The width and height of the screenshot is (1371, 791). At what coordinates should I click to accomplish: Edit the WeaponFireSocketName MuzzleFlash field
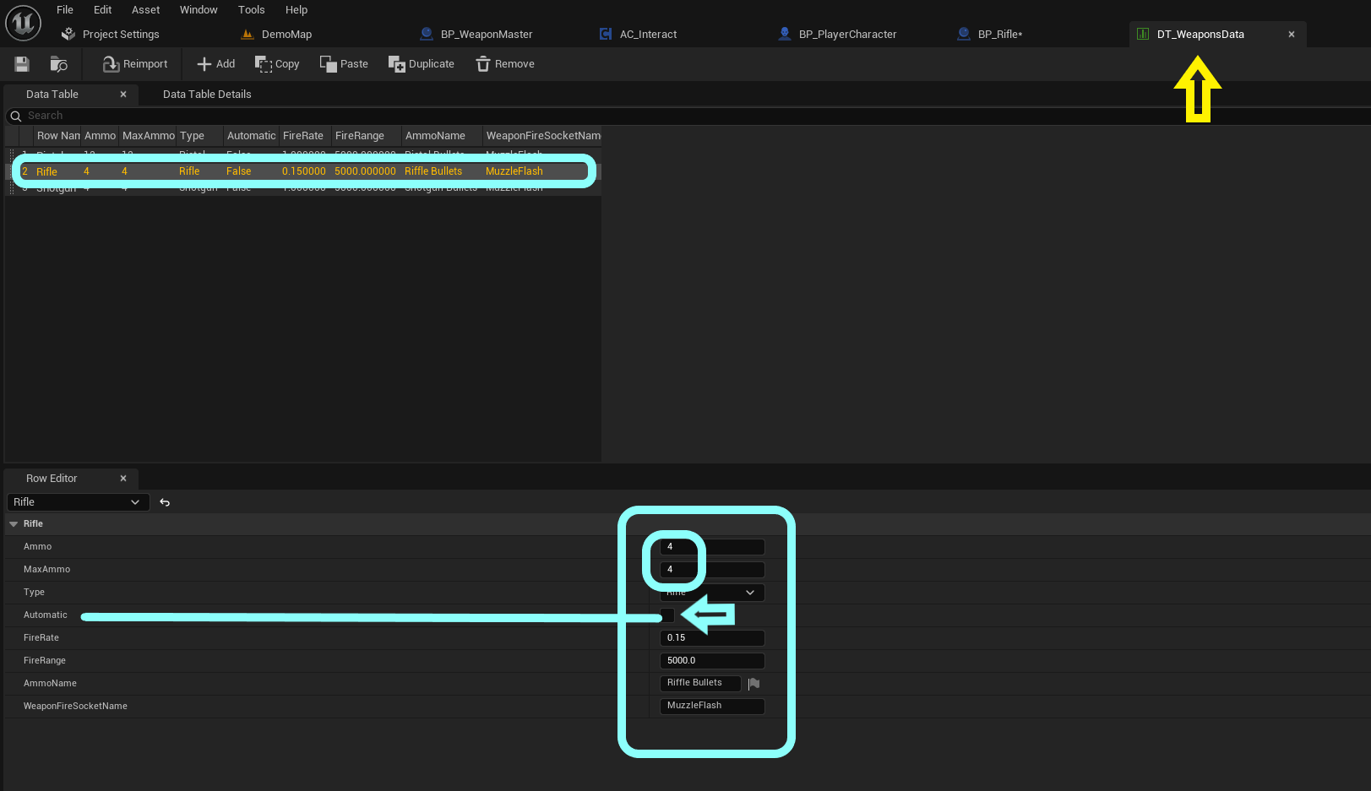click(712, 706)
